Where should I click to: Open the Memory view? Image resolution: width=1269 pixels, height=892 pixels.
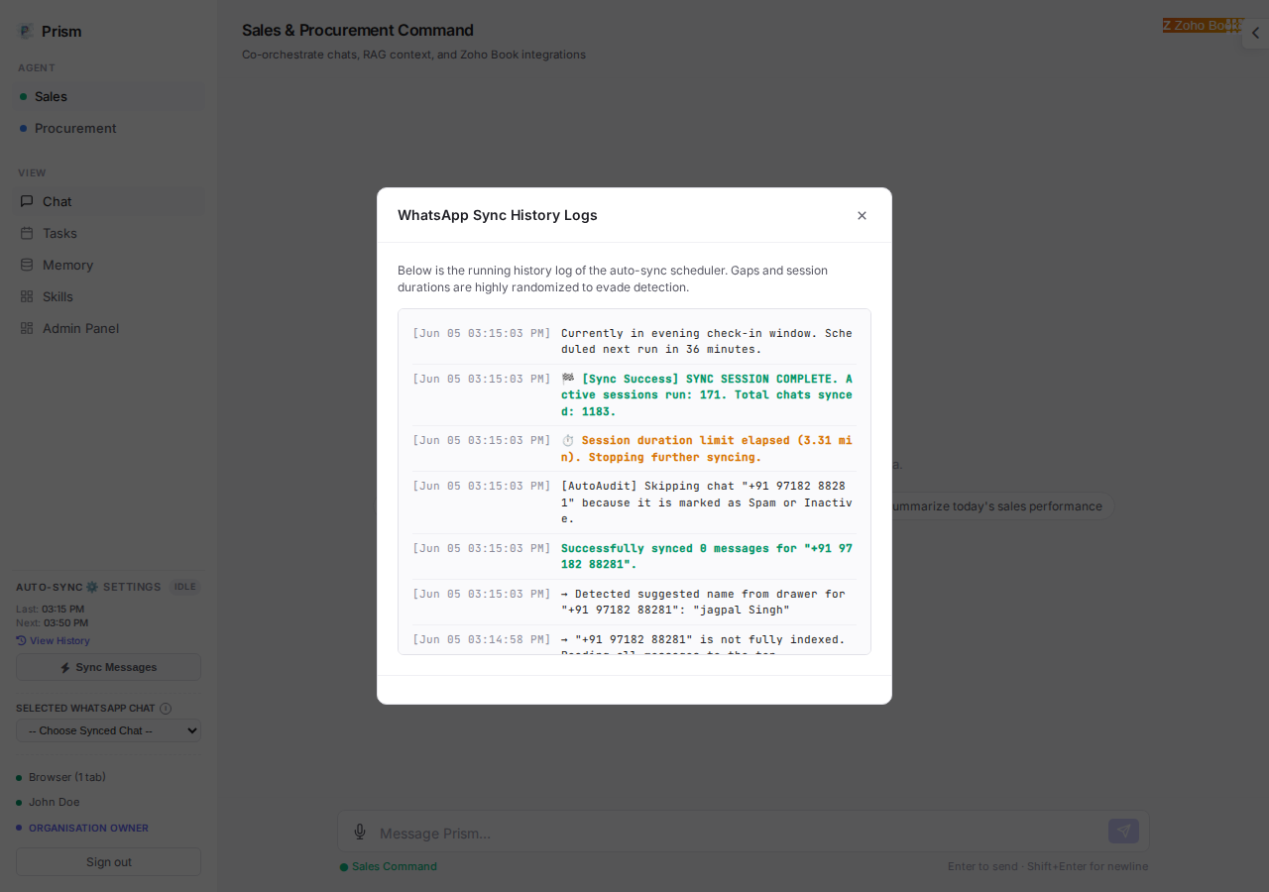[x=108, y=265]
